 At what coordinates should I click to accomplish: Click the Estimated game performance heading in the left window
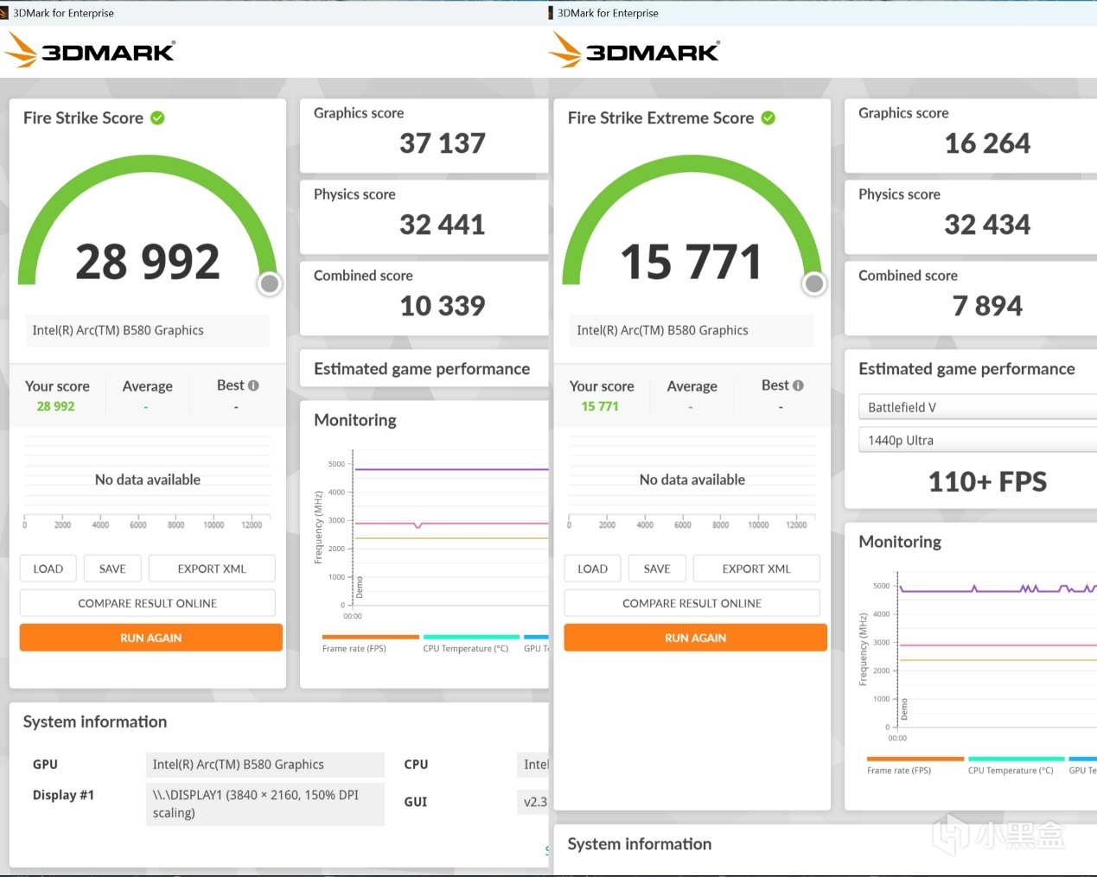tap(422, 369)
